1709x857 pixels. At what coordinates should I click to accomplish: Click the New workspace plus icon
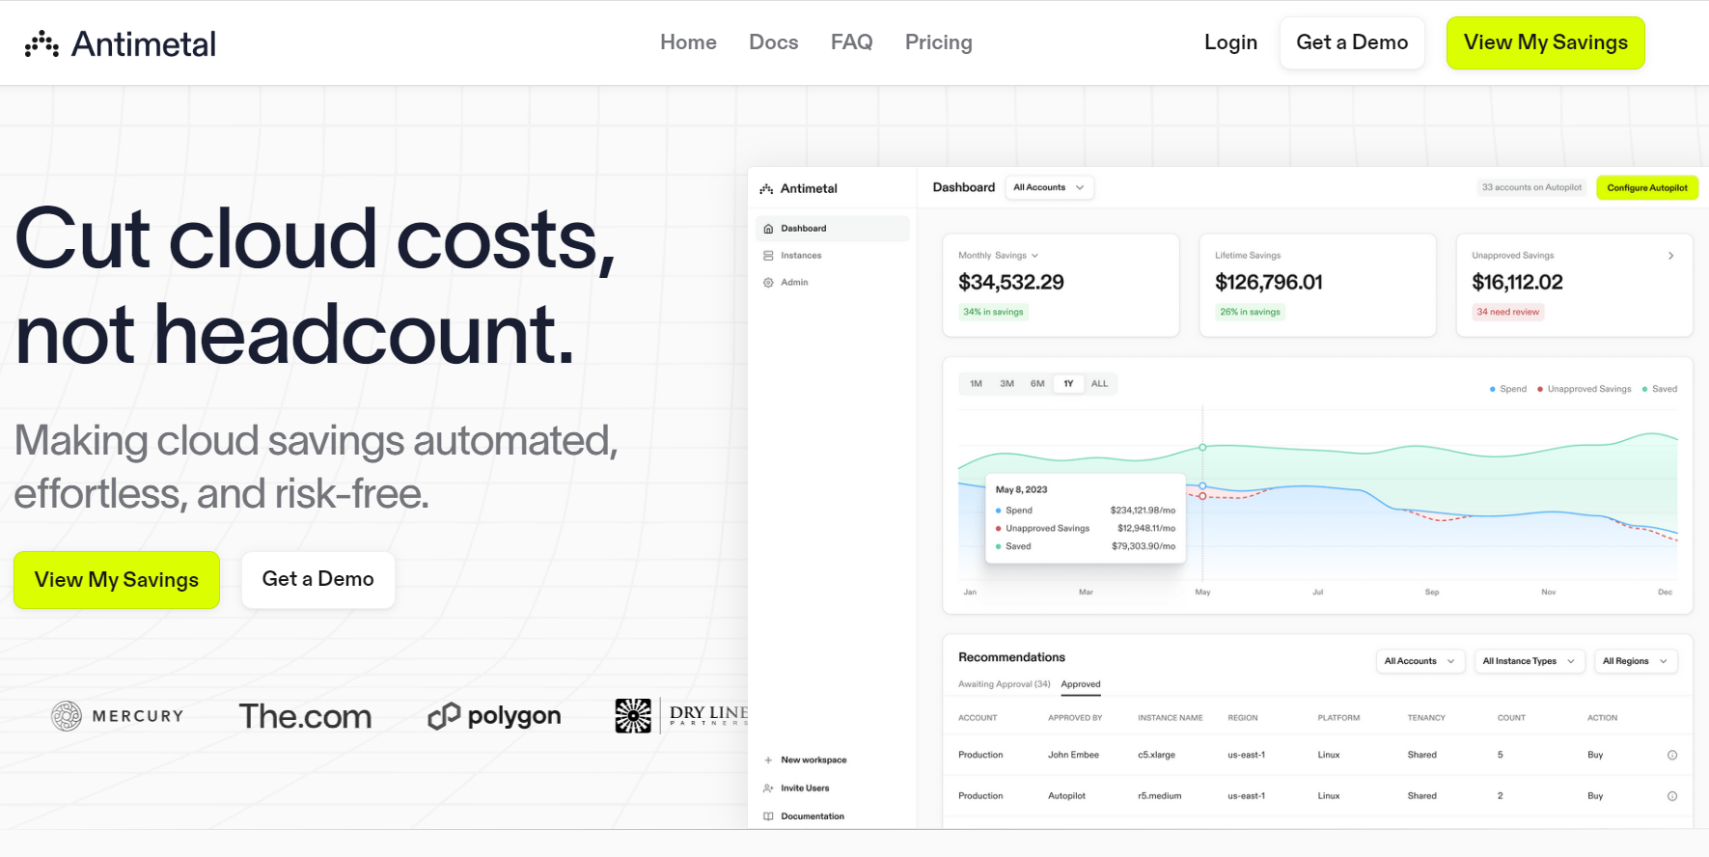click(768, 760)
